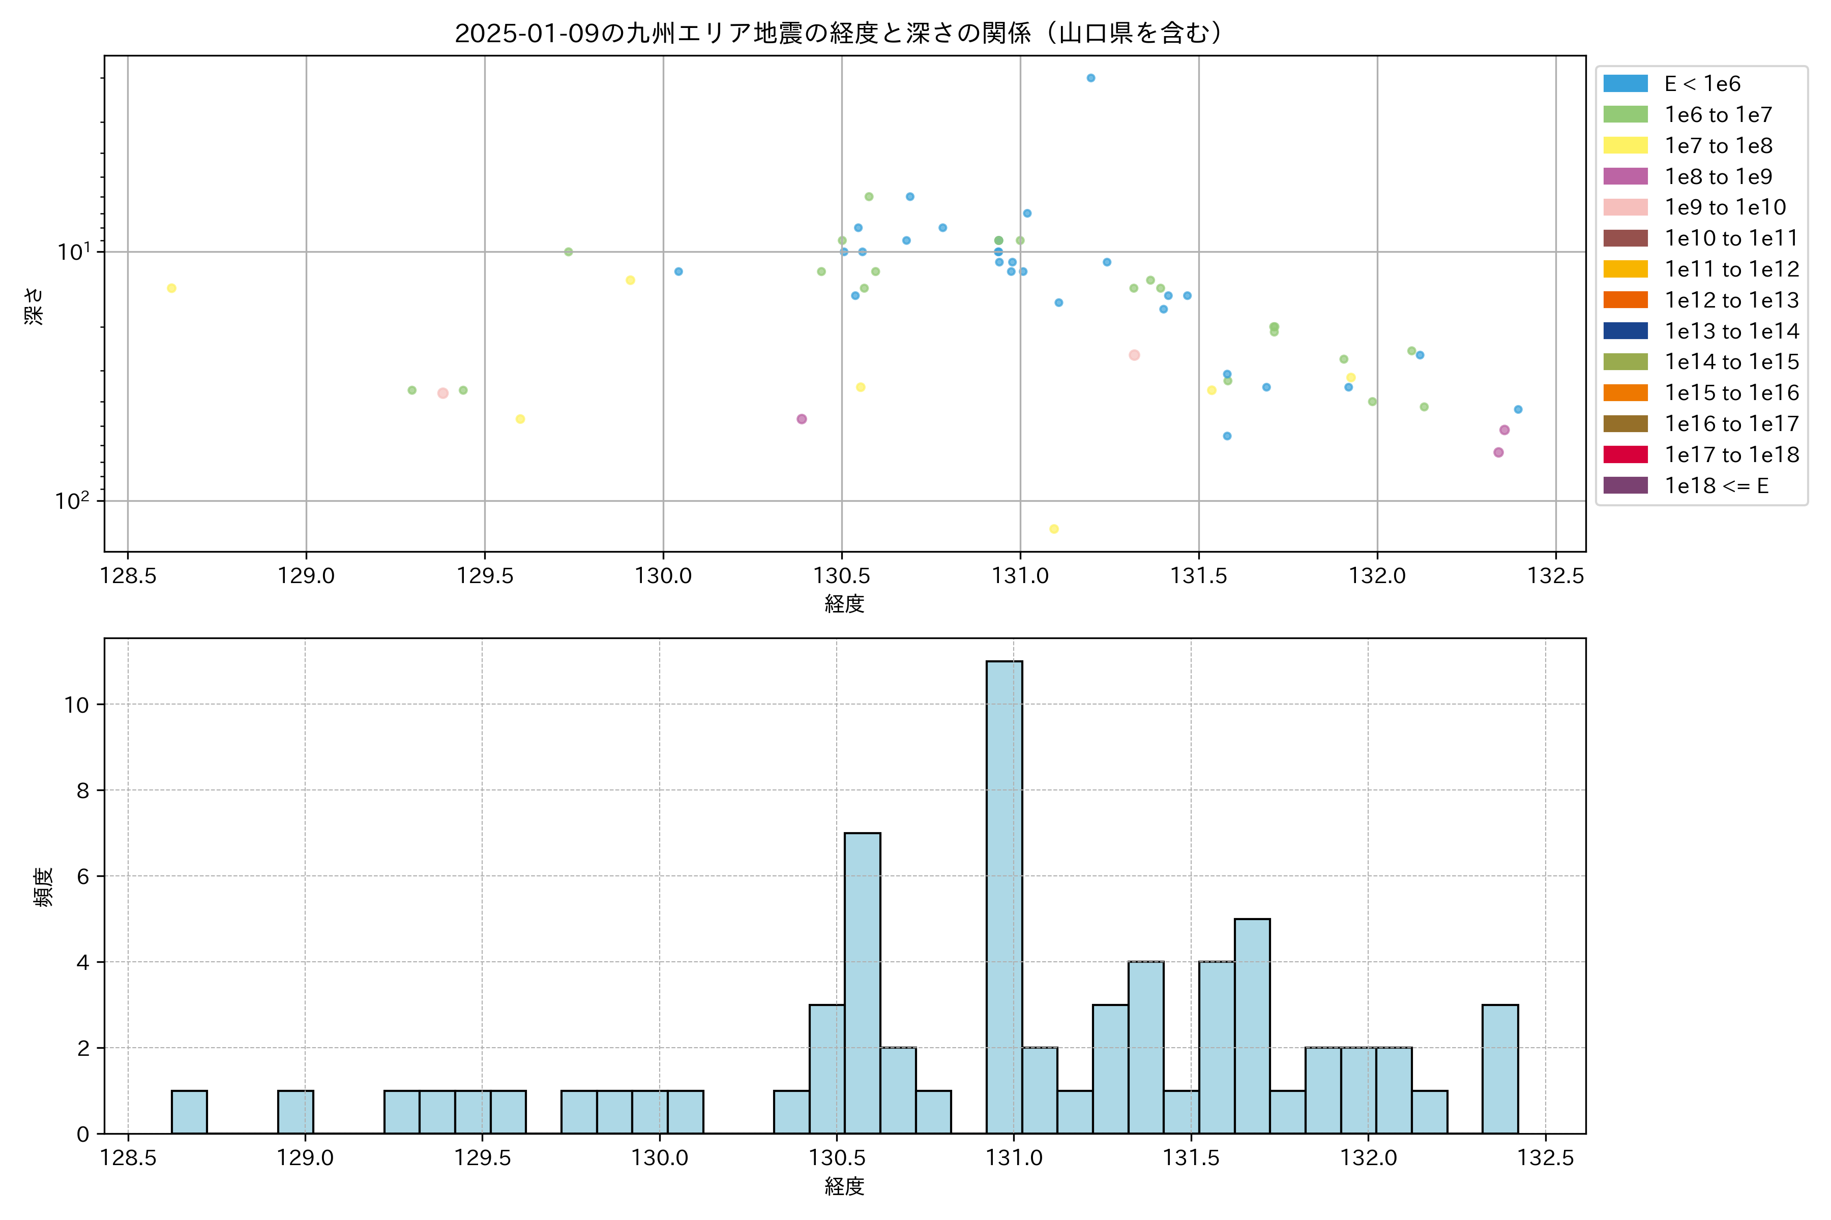The width and height of the screenshot is (1831, 1220).
Task: Click the leftmost yellow scatter point
Action: (x=171, y=288)
